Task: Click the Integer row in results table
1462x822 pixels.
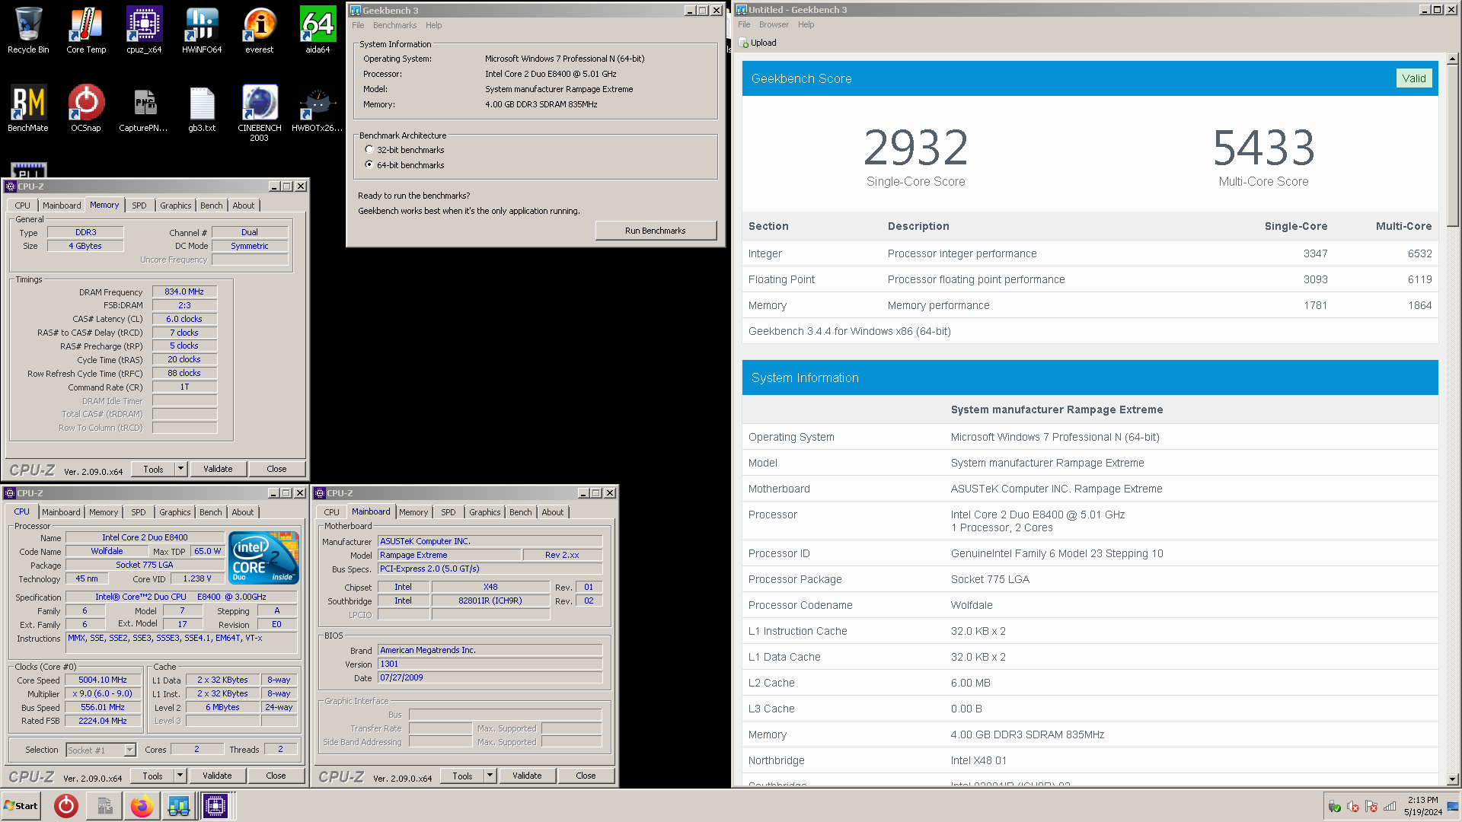Action: pyautogui.click(x=1090, y=253)
